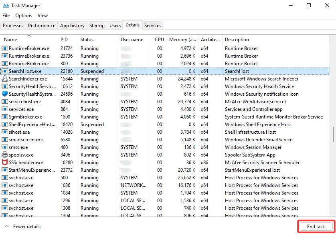Viewport: 336px width, 235px height.
Task: Switch to the Performance tab
Action: click(41, 25)
